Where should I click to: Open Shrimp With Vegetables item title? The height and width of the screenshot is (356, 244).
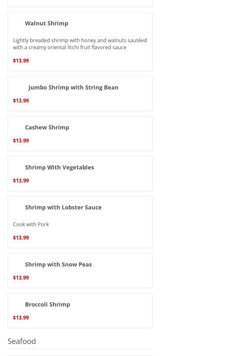click(59, 167)
